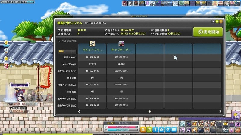Click the 雪原の無敵者 medal tag
The height and width of the screenshot is (135, 241).
pos(20,85)
